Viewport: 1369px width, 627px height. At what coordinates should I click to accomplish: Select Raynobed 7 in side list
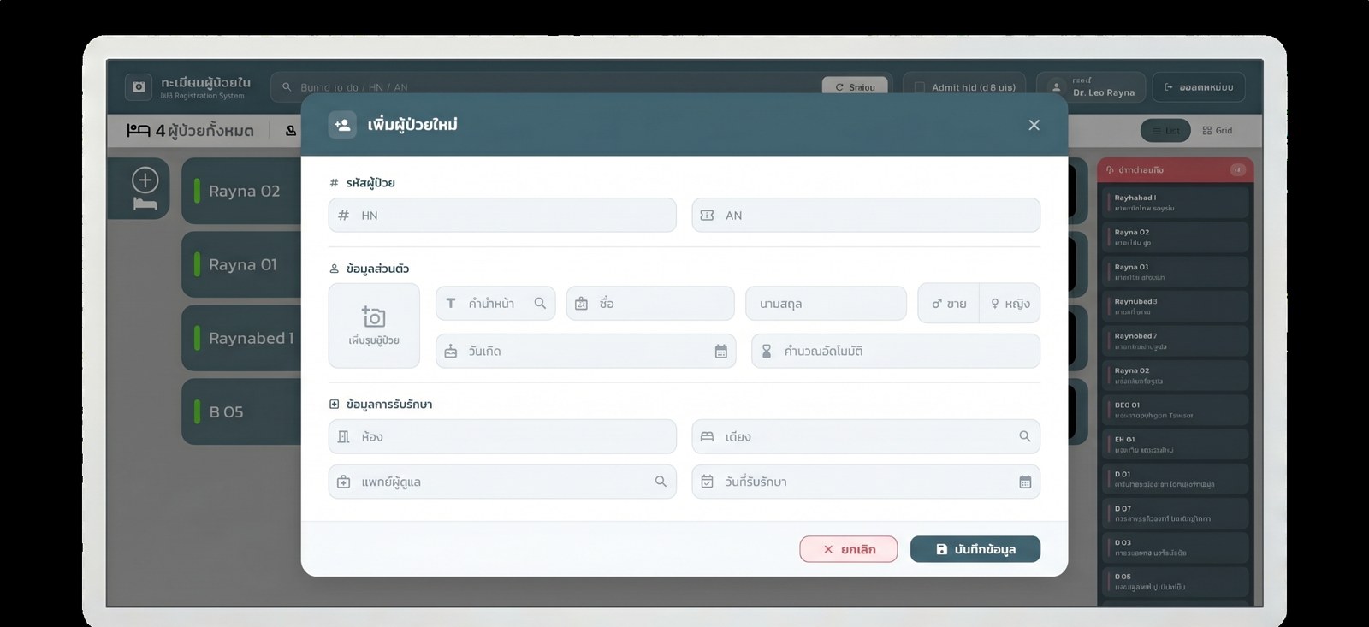click(x=1176, y=341)
